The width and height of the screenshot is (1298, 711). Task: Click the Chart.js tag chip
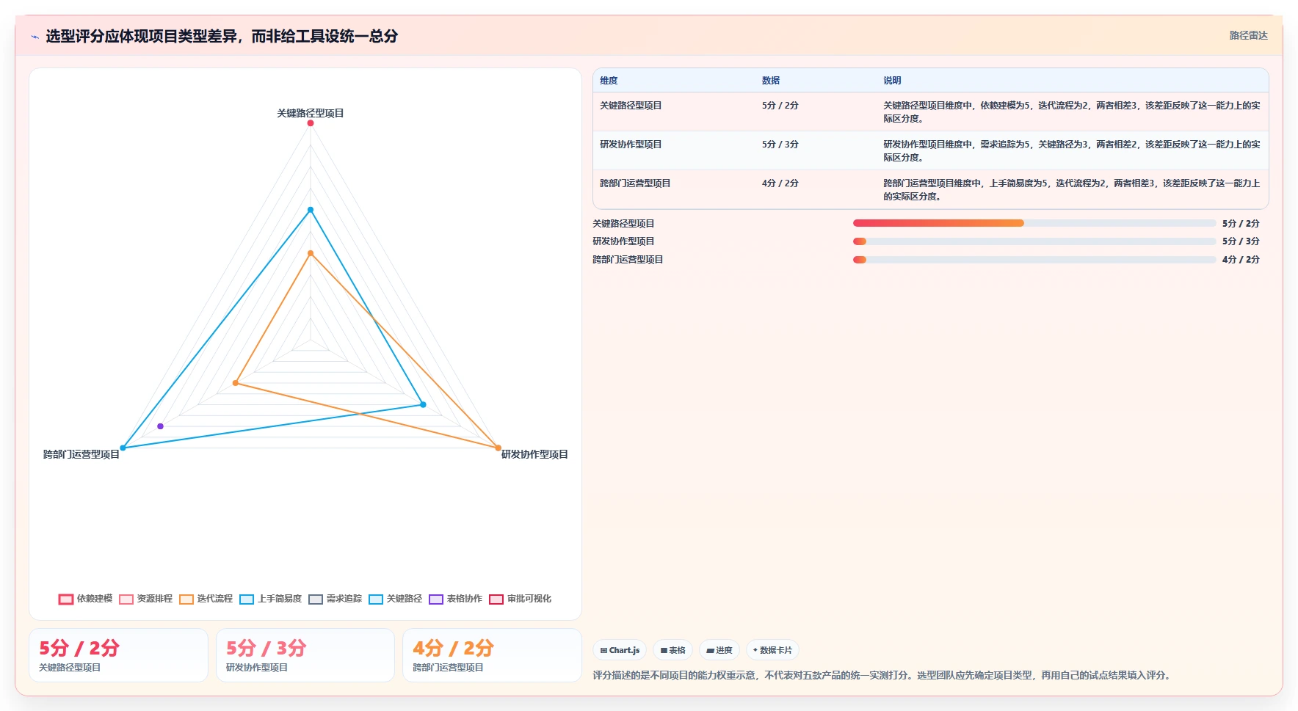coord(620,650)
